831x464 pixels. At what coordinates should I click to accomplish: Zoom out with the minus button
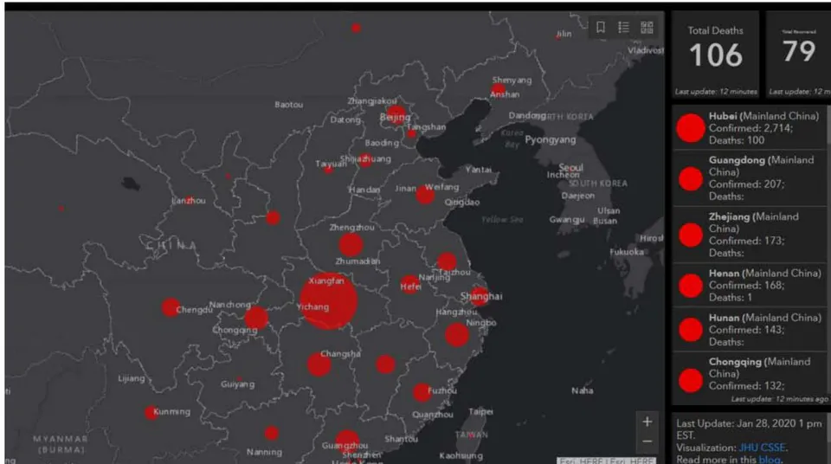click(647, 441)
